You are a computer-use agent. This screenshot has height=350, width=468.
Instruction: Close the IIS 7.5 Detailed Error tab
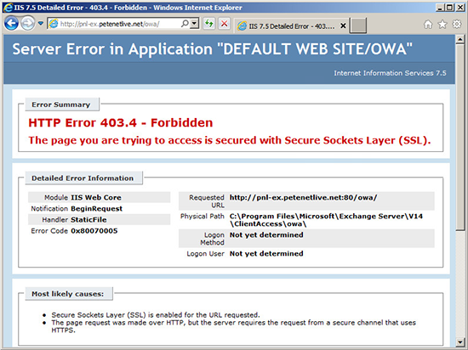coord(343,26)
